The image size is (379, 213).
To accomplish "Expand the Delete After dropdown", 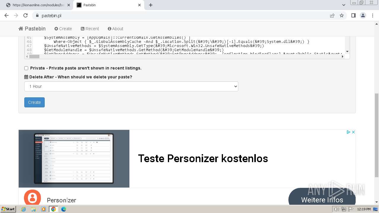I will [x=131, y=86].
